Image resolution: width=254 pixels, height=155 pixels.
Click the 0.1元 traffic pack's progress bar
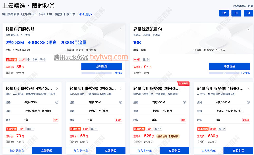coord(224,73)
